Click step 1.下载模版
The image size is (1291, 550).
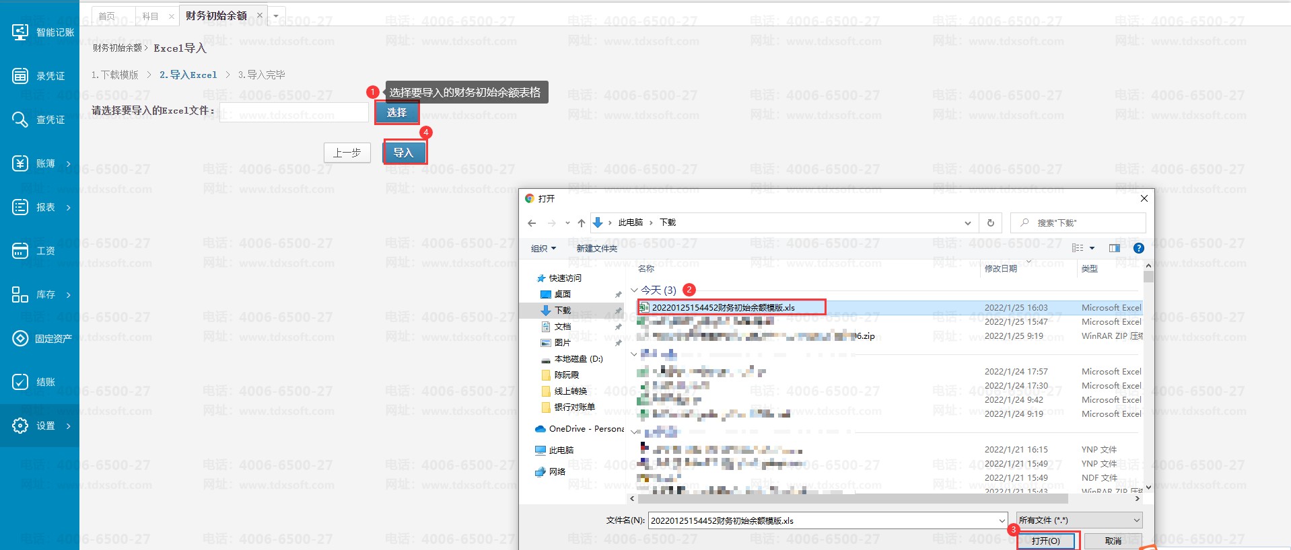coord(115,75)
